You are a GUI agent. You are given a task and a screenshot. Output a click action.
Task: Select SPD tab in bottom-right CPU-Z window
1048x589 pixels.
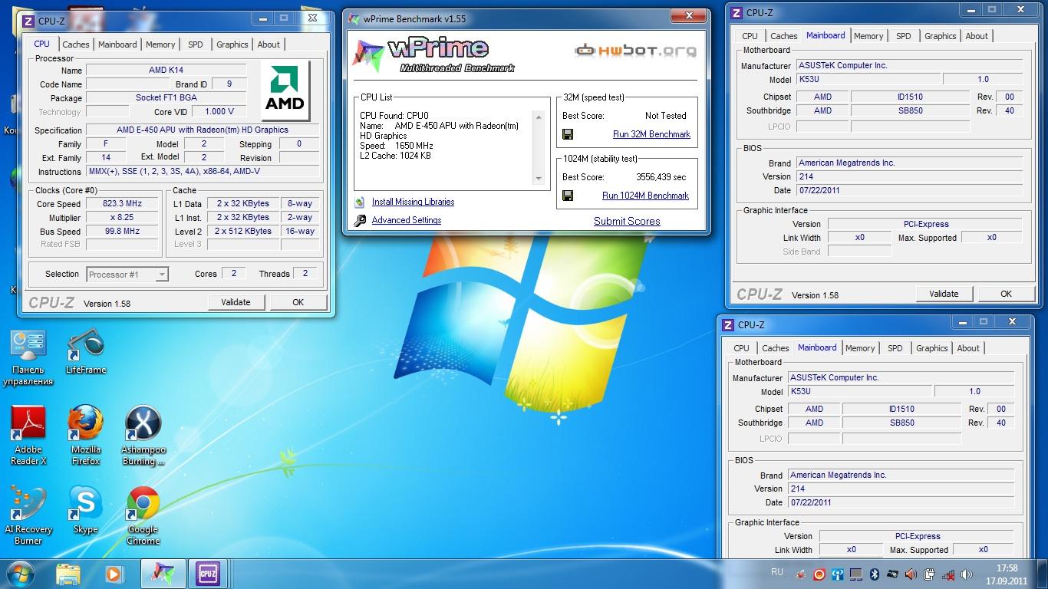895,348
